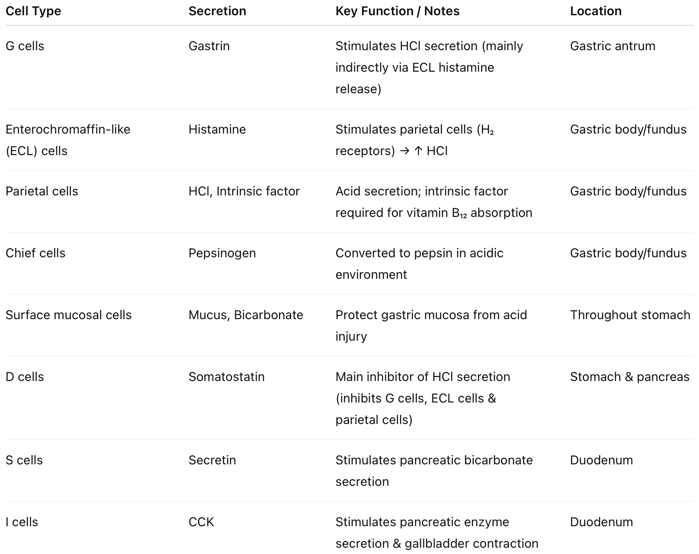Click the Secretion column header
This screenshot has height=554, width=699.
click(217, 11)
